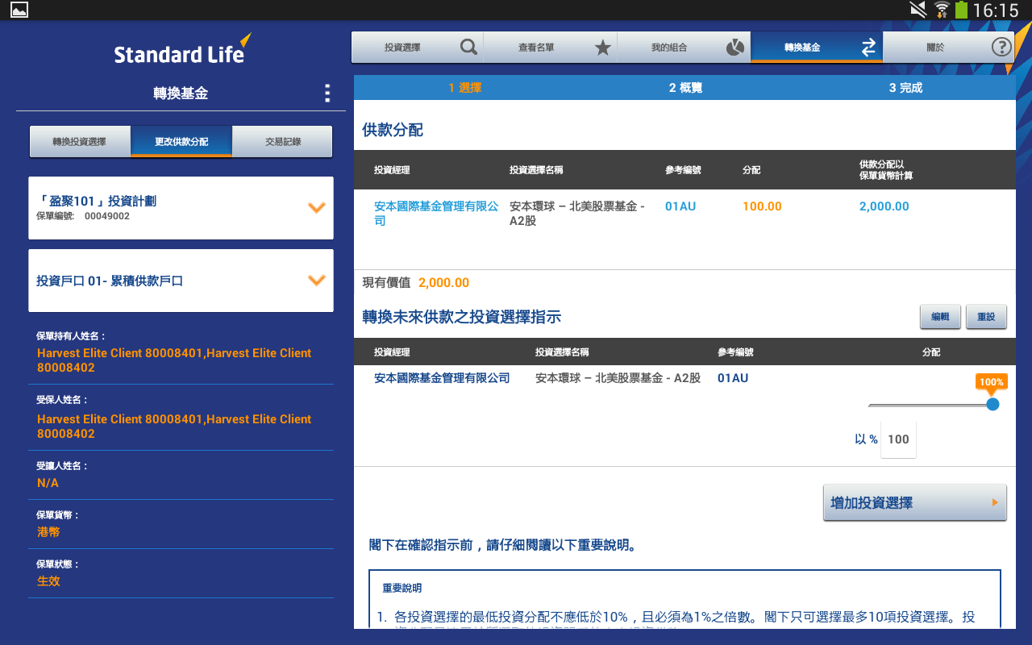Tap the reference code 01AU in 供款分配 table
Viewport: 1032px width, 645px height.
(x=680, y=206)
